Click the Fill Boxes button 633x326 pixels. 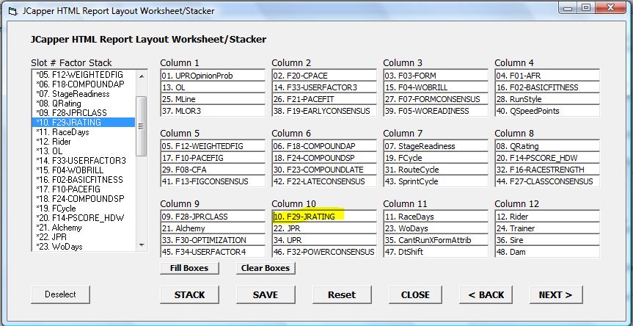click(189, 268)
